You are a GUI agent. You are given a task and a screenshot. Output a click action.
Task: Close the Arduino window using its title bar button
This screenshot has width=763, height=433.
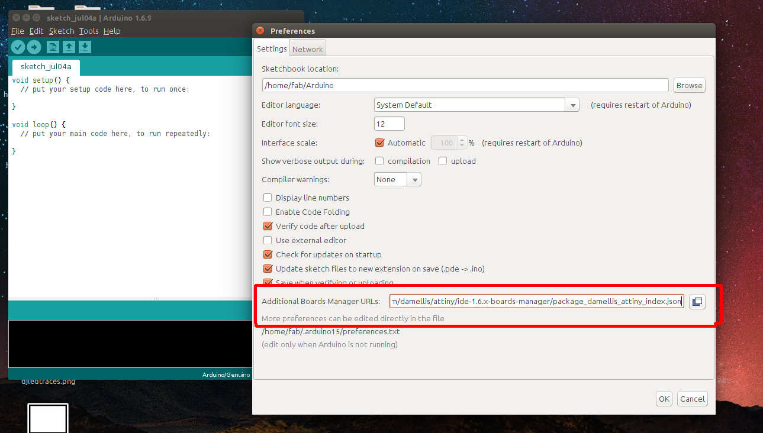pos(15,18)
